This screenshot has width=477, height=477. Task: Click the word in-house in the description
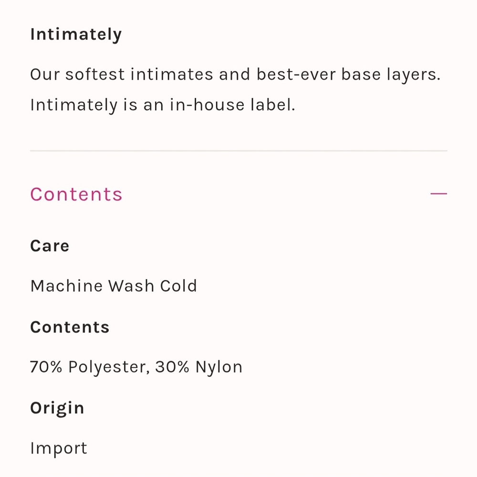(x=207, y=105)
